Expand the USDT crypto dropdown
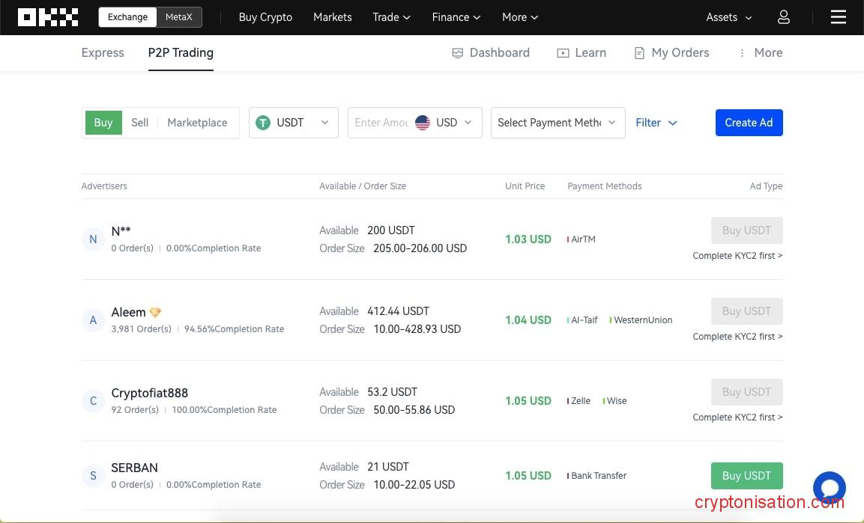Screen dimensions: 864x523 click(293, 123)
